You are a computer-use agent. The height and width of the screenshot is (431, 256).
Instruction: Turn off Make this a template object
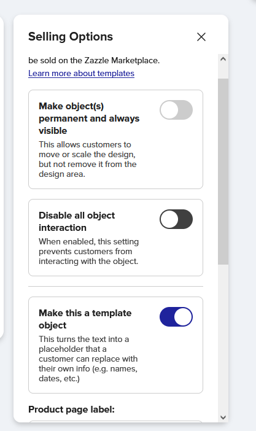pyautogui.click(x=176, y=317)
